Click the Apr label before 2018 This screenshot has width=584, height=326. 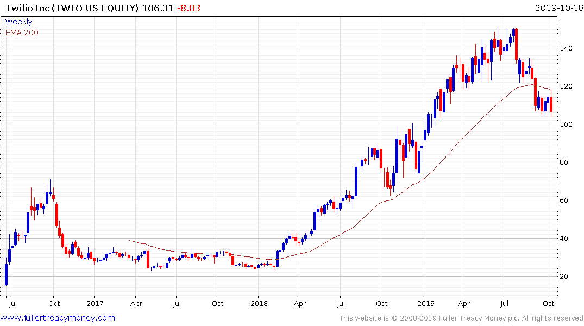click(x=136, y=303)
